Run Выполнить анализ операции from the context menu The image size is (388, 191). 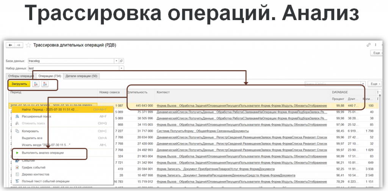pyautogui.click(x=63, y=153)
